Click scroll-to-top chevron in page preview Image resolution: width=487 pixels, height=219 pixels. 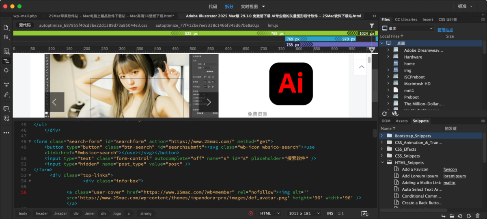tap(362, 67)
